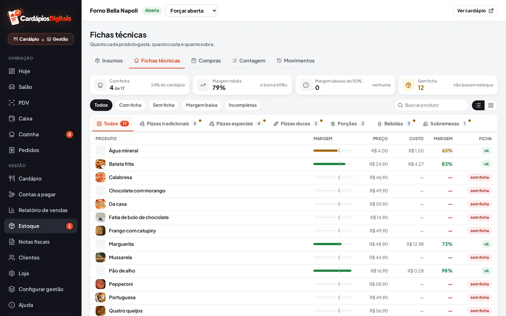Viewport: 506px width, 316px height.
Task: Open the Forçar aberta dropdown
Action: click(191, 11)
